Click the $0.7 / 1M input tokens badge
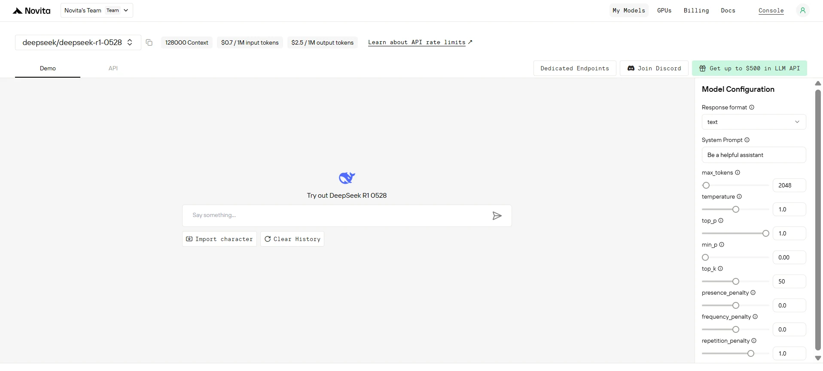 (x=250, y=42)
